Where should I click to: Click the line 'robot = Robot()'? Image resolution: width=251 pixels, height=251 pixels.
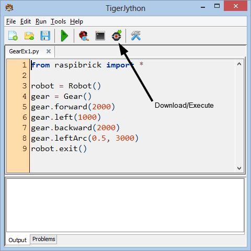(66, 86)
